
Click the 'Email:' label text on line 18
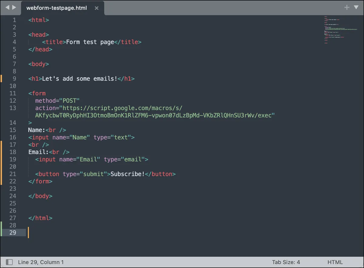(39, 152)
